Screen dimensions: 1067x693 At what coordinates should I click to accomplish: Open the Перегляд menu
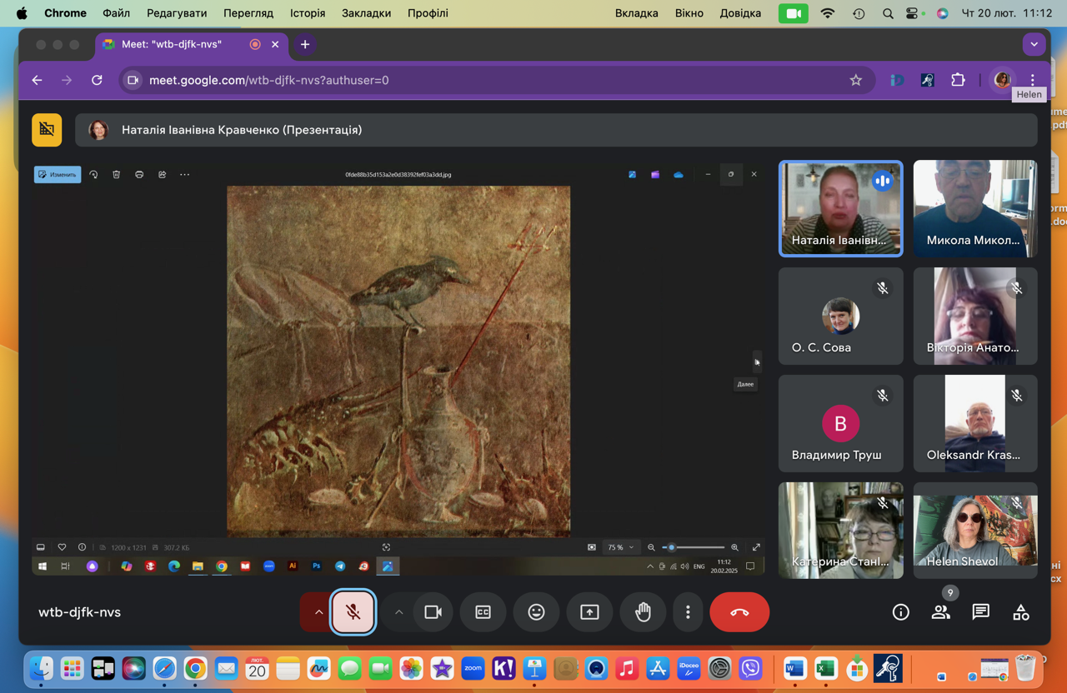[248, 13]
